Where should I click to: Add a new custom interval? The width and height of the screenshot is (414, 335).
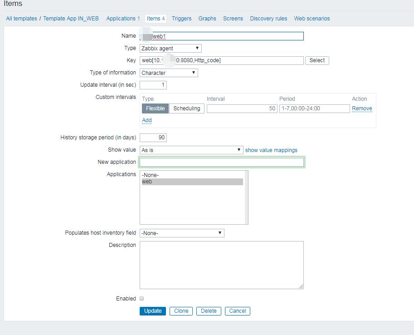[x=146, y=120]
